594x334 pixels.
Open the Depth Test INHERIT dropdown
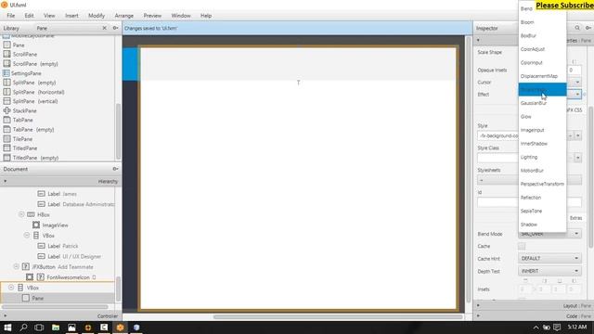point(549,271)
